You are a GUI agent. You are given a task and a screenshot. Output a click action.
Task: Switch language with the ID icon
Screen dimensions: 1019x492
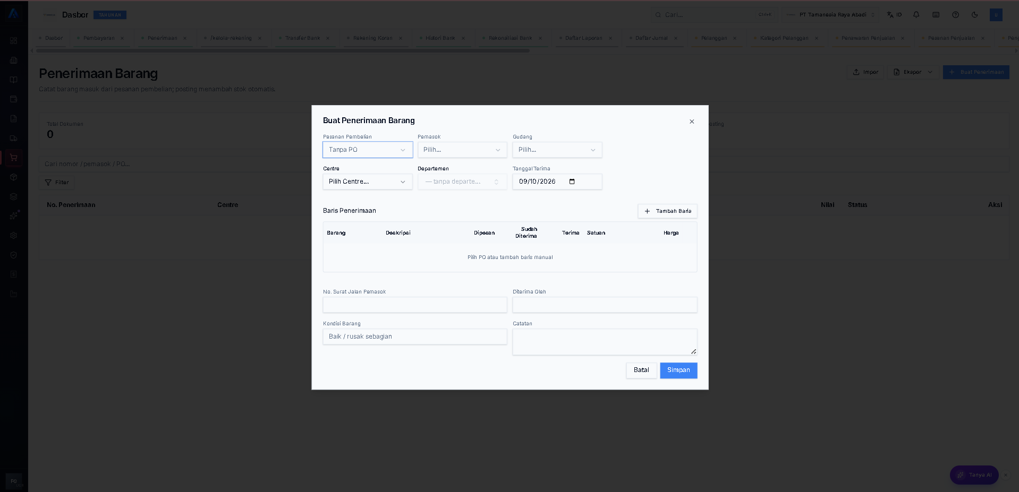point(894,15)
